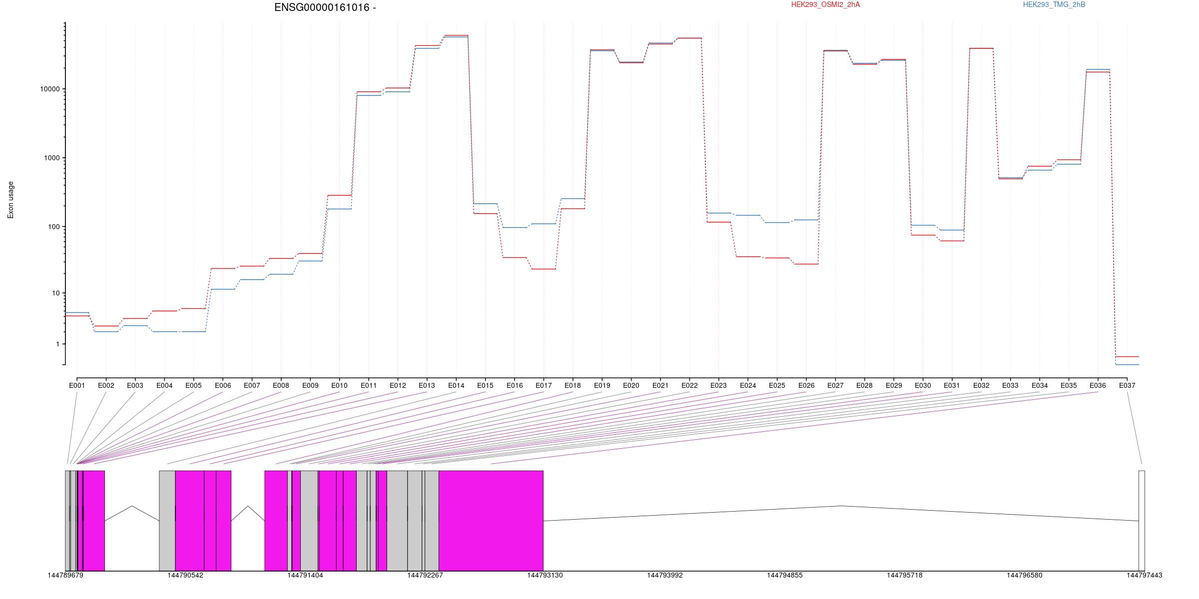Image resolution: width=1199 pixels, height=599 pixels.
Task: Click exon label E030
Action: click(x=923, y=385)
